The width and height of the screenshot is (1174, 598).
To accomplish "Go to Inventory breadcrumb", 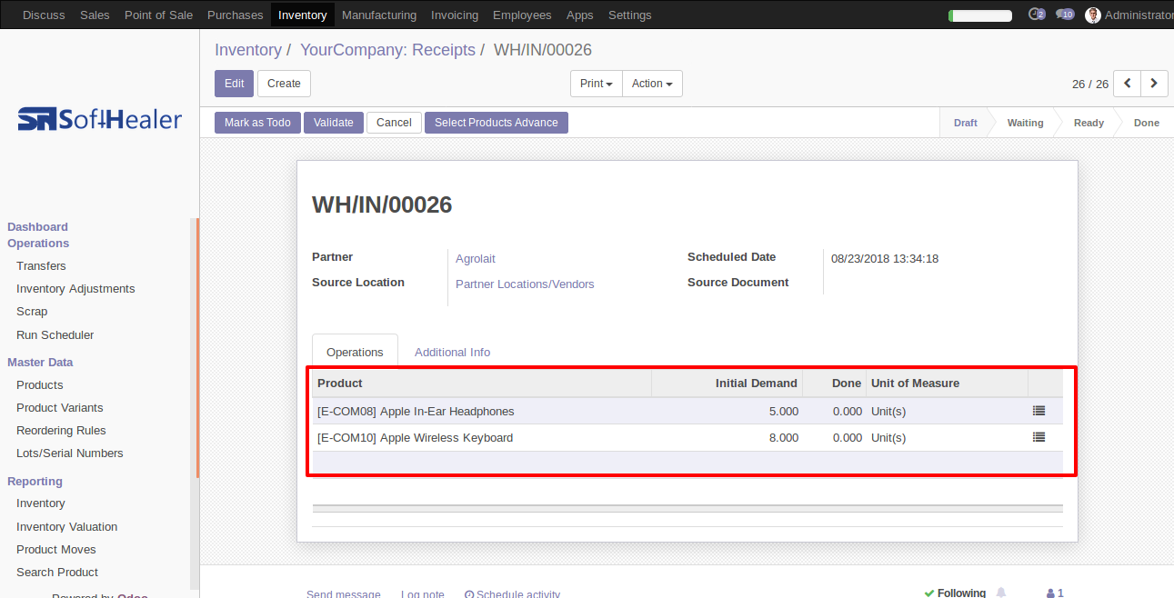I will tap(248, 50).
